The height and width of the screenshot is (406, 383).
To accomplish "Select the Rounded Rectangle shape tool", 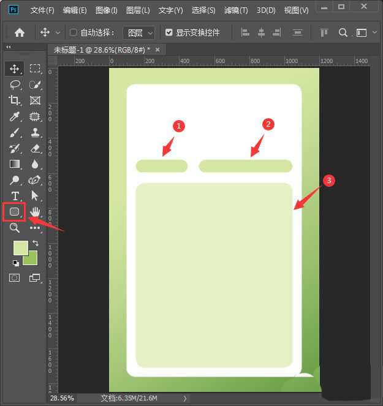I will coord(13,212).
